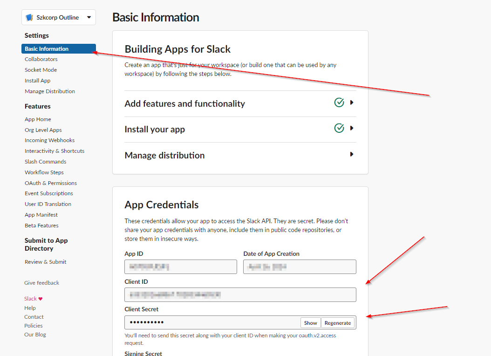Click the Signing Secret label
The width and height of the screenshot is (491, 356).
coord(143,354)
